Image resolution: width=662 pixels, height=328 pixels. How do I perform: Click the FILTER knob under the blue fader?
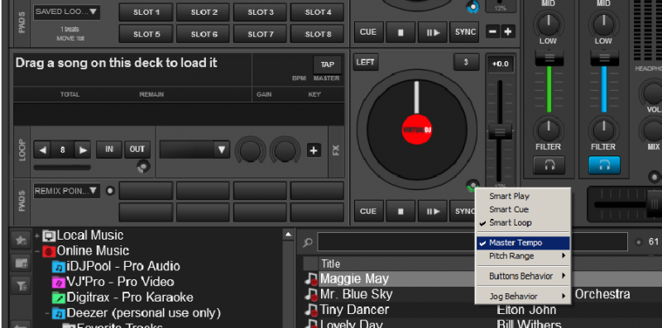[603, 131]
